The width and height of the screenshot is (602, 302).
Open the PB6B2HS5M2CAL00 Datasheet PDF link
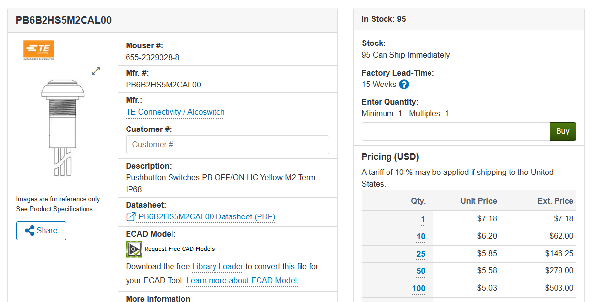(x=207, y=217)
